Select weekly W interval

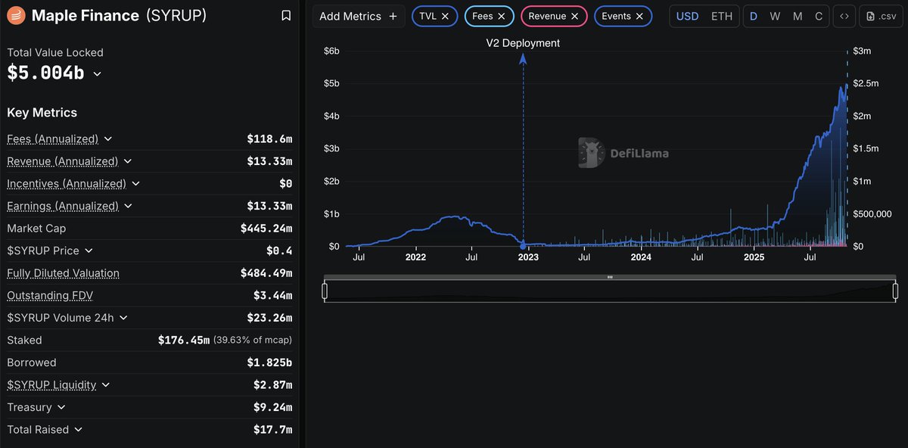(775, 16)
